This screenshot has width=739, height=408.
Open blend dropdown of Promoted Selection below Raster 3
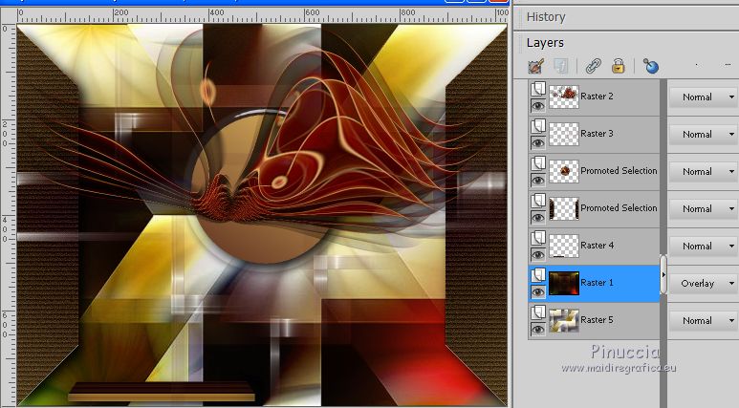click(704, 171)
